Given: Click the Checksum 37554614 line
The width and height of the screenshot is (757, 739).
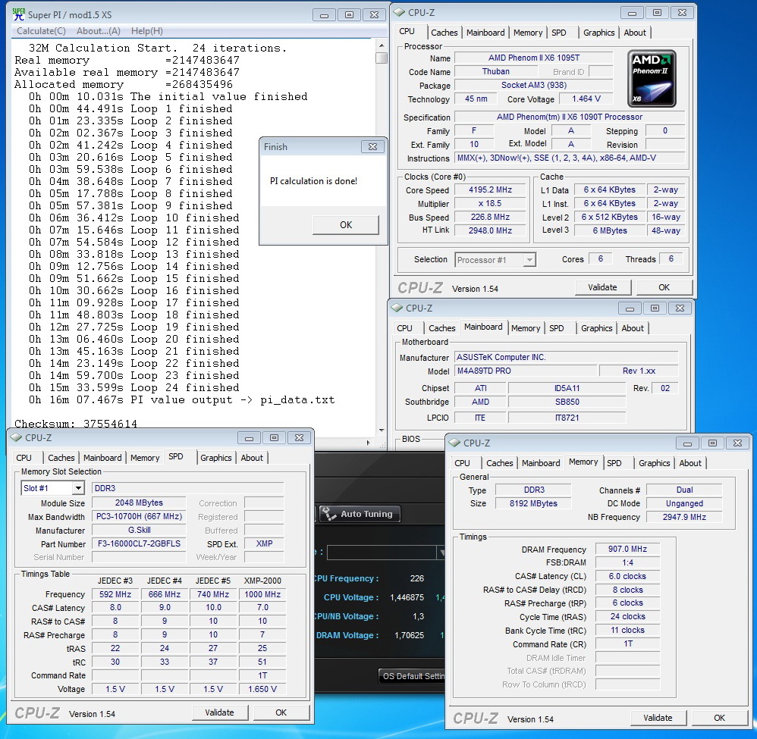Looking at the screenshot, I should (76, 424).
